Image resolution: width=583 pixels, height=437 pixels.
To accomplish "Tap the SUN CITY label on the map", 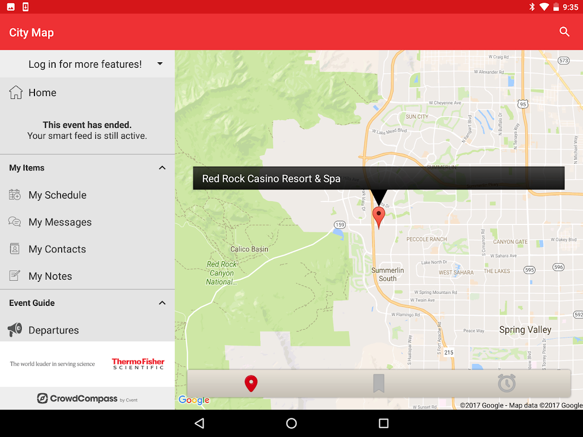I will (x=417, y=117).
